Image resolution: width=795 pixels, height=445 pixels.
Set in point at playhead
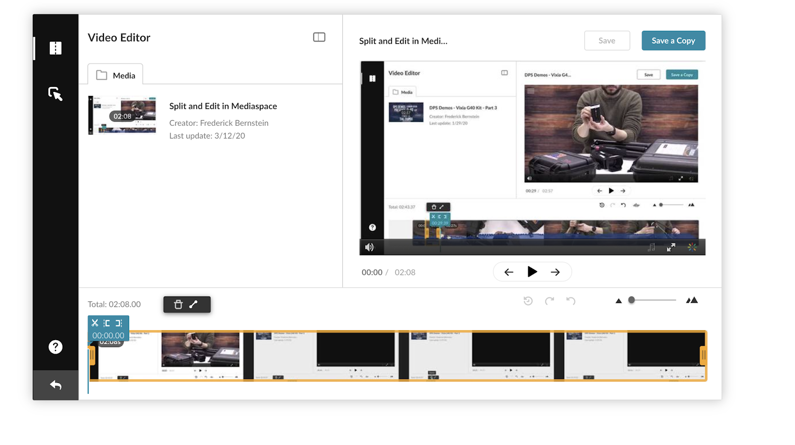click(107, 323)
